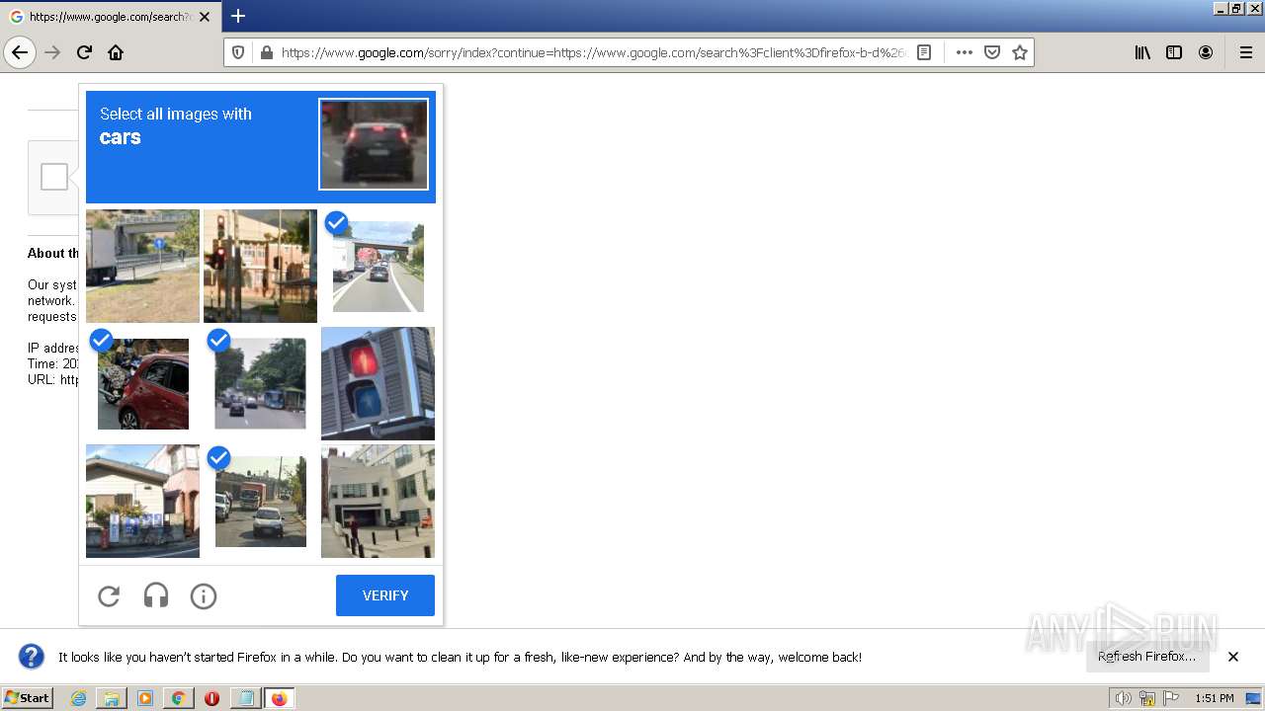Open Firefox account menu
This screenshot has height=711, width=1265.
coord(1206,52)
